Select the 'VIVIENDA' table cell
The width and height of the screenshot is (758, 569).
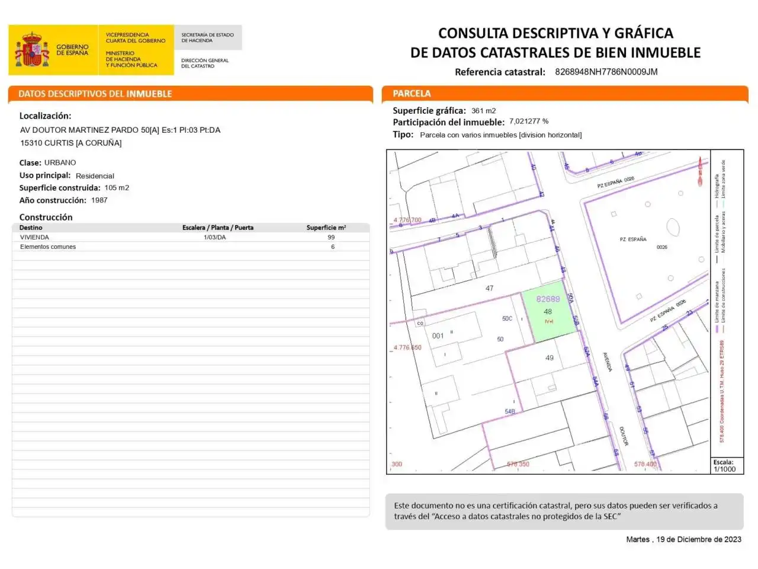point(34,237)
